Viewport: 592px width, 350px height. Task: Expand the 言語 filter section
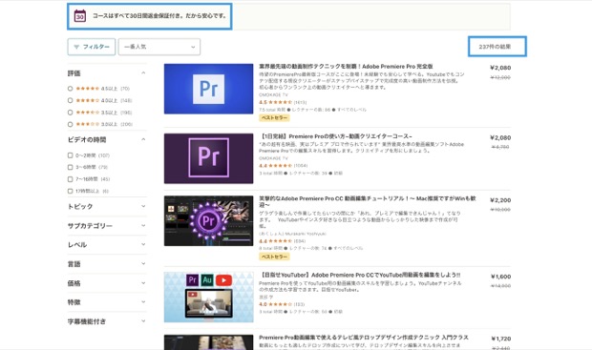coord(107,263)
